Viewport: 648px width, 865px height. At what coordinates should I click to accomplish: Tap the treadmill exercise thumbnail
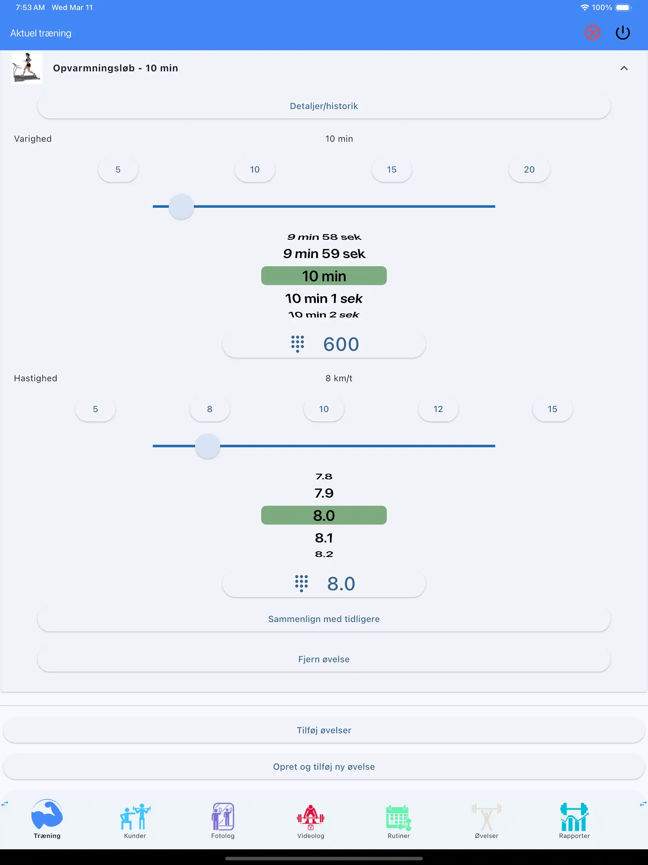pyautogui.click(x=27, y=68)
